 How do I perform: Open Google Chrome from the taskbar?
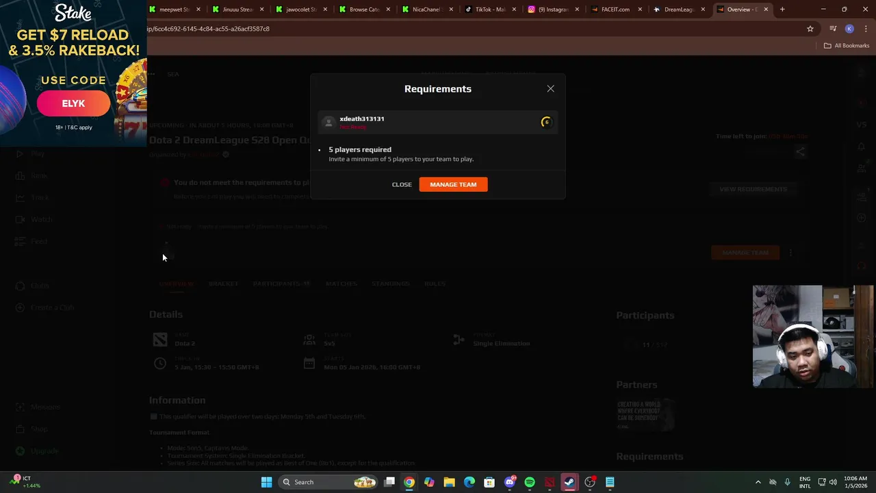point(409,482)
